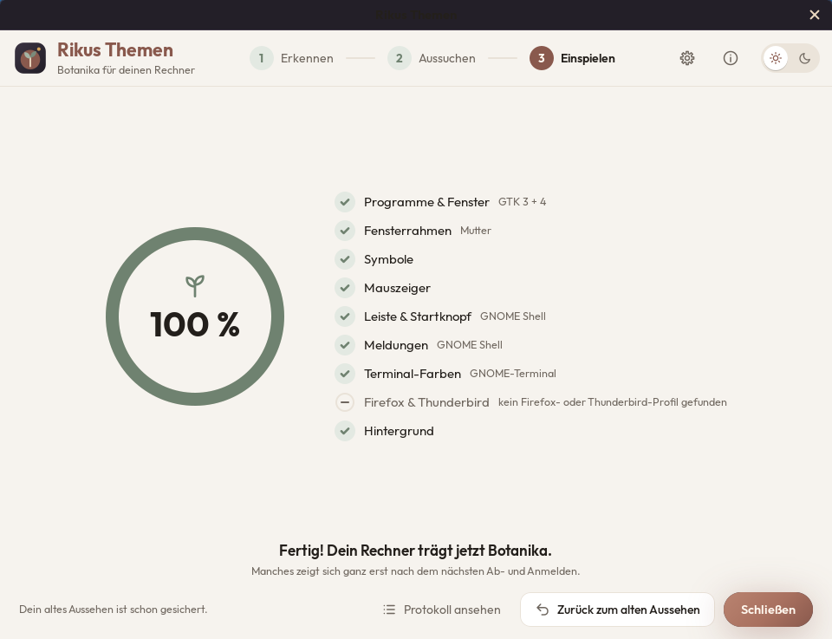Screen dimensions: 832x639
Task: Click the Fertig! Dein Rechner trägt jetzt Botanika heading
Action: 415,551
